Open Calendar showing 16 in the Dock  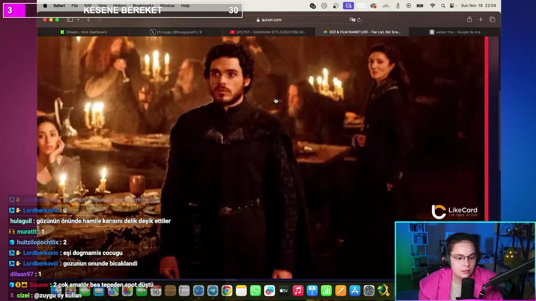pos(156,291)
